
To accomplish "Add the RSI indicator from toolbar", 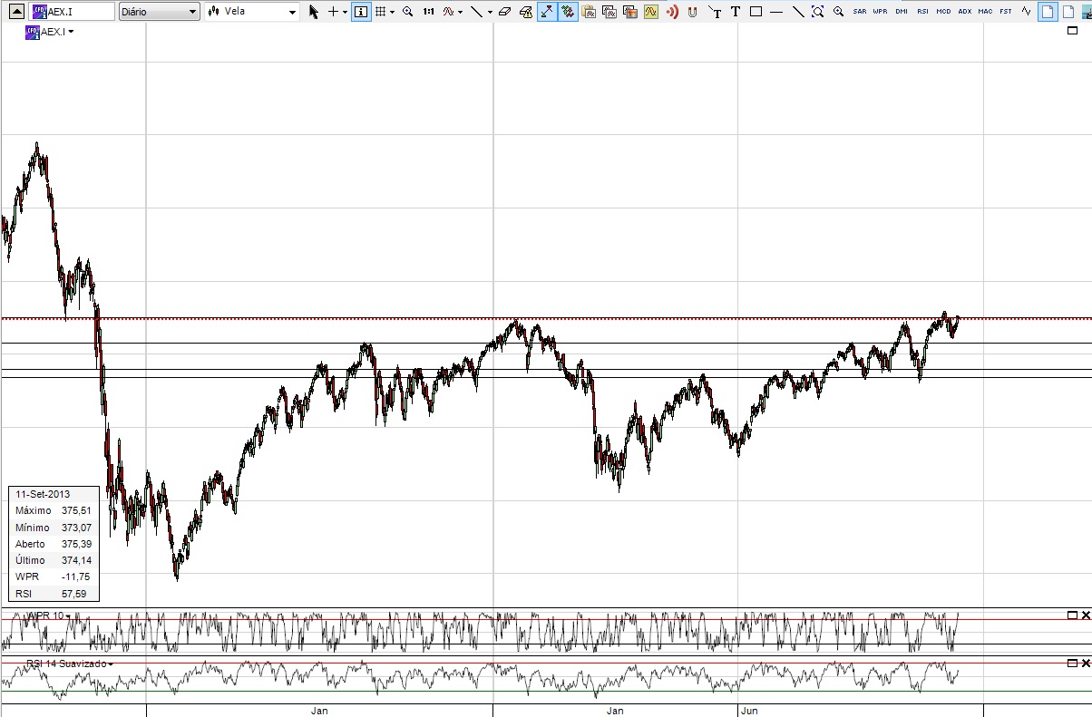I will click(922, 12).
